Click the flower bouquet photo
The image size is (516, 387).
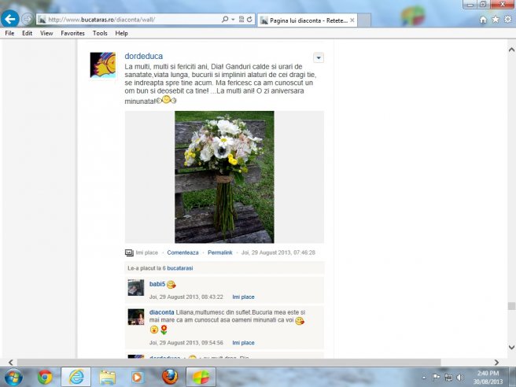click(224, 176)
